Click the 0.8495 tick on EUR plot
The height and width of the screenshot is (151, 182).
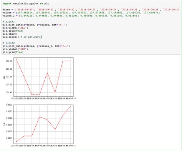click(x=9, y=138)
